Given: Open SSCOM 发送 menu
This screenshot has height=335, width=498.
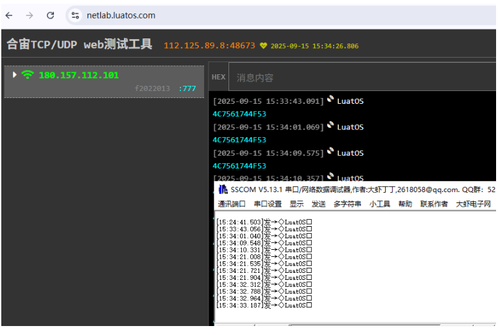Looking at the screenshot, I should pos(318,204).
